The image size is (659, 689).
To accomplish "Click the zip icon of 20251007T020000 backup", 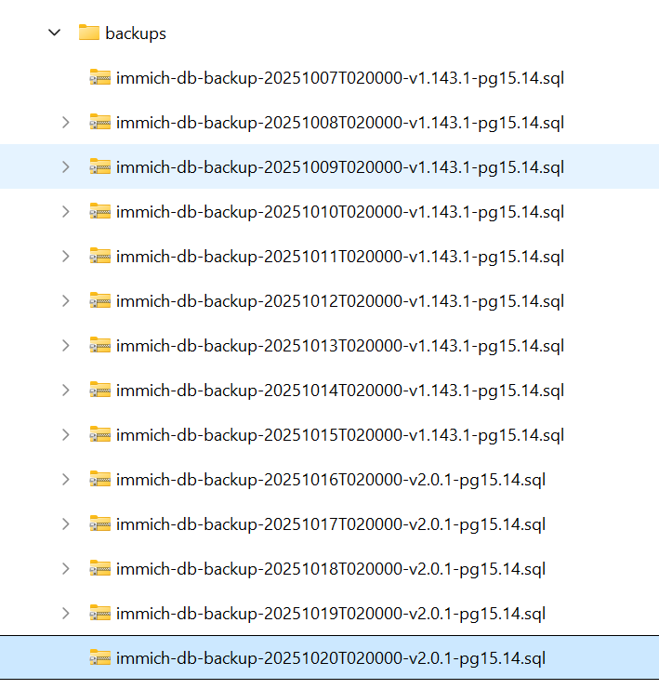I will click(100, 77).
